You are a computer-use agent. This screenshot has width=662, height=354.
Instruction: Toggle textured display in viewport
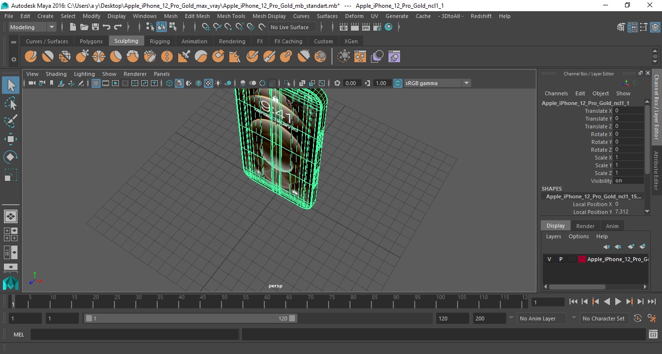coord(208,83)
